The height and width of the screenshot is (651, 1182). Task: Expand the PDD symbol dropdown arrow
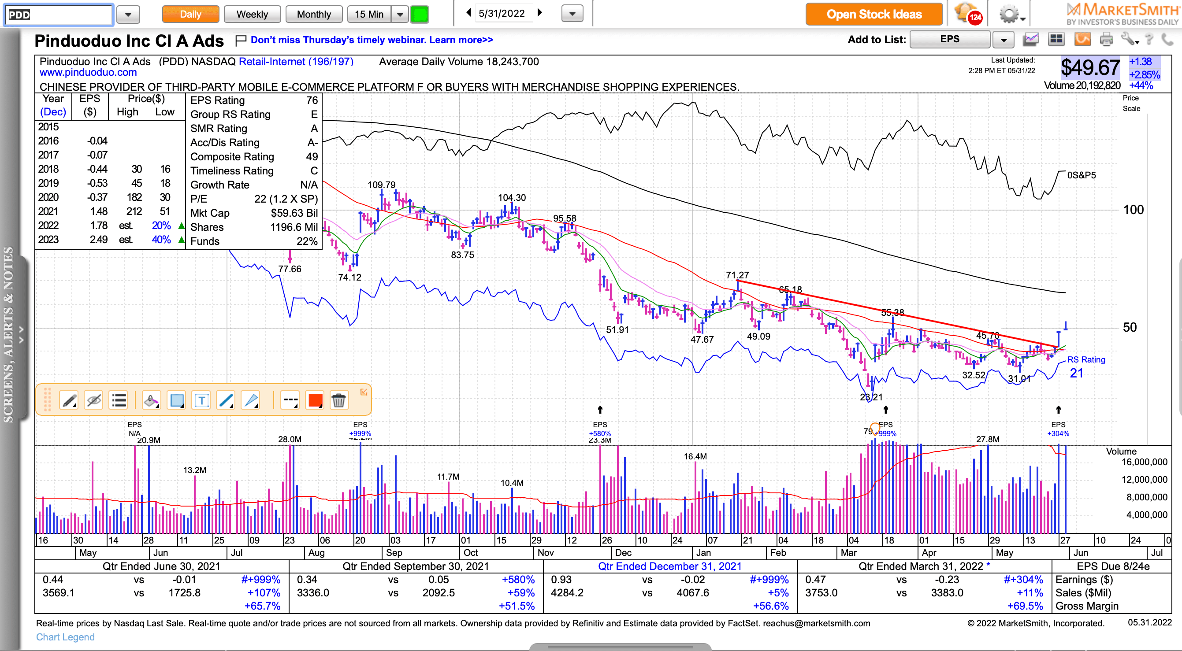pyautogui.click(x=128, y=14)
